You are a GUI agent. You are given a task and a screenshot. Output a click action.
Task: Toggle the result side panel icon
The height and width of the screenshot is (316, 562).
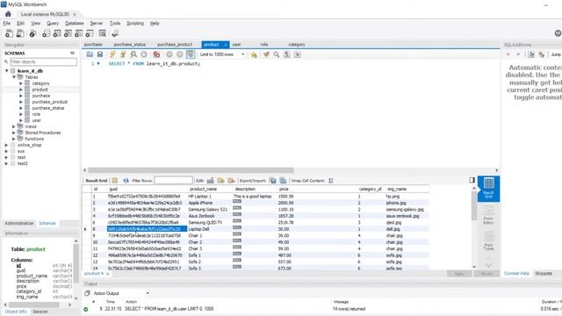[x=472, y=180]
